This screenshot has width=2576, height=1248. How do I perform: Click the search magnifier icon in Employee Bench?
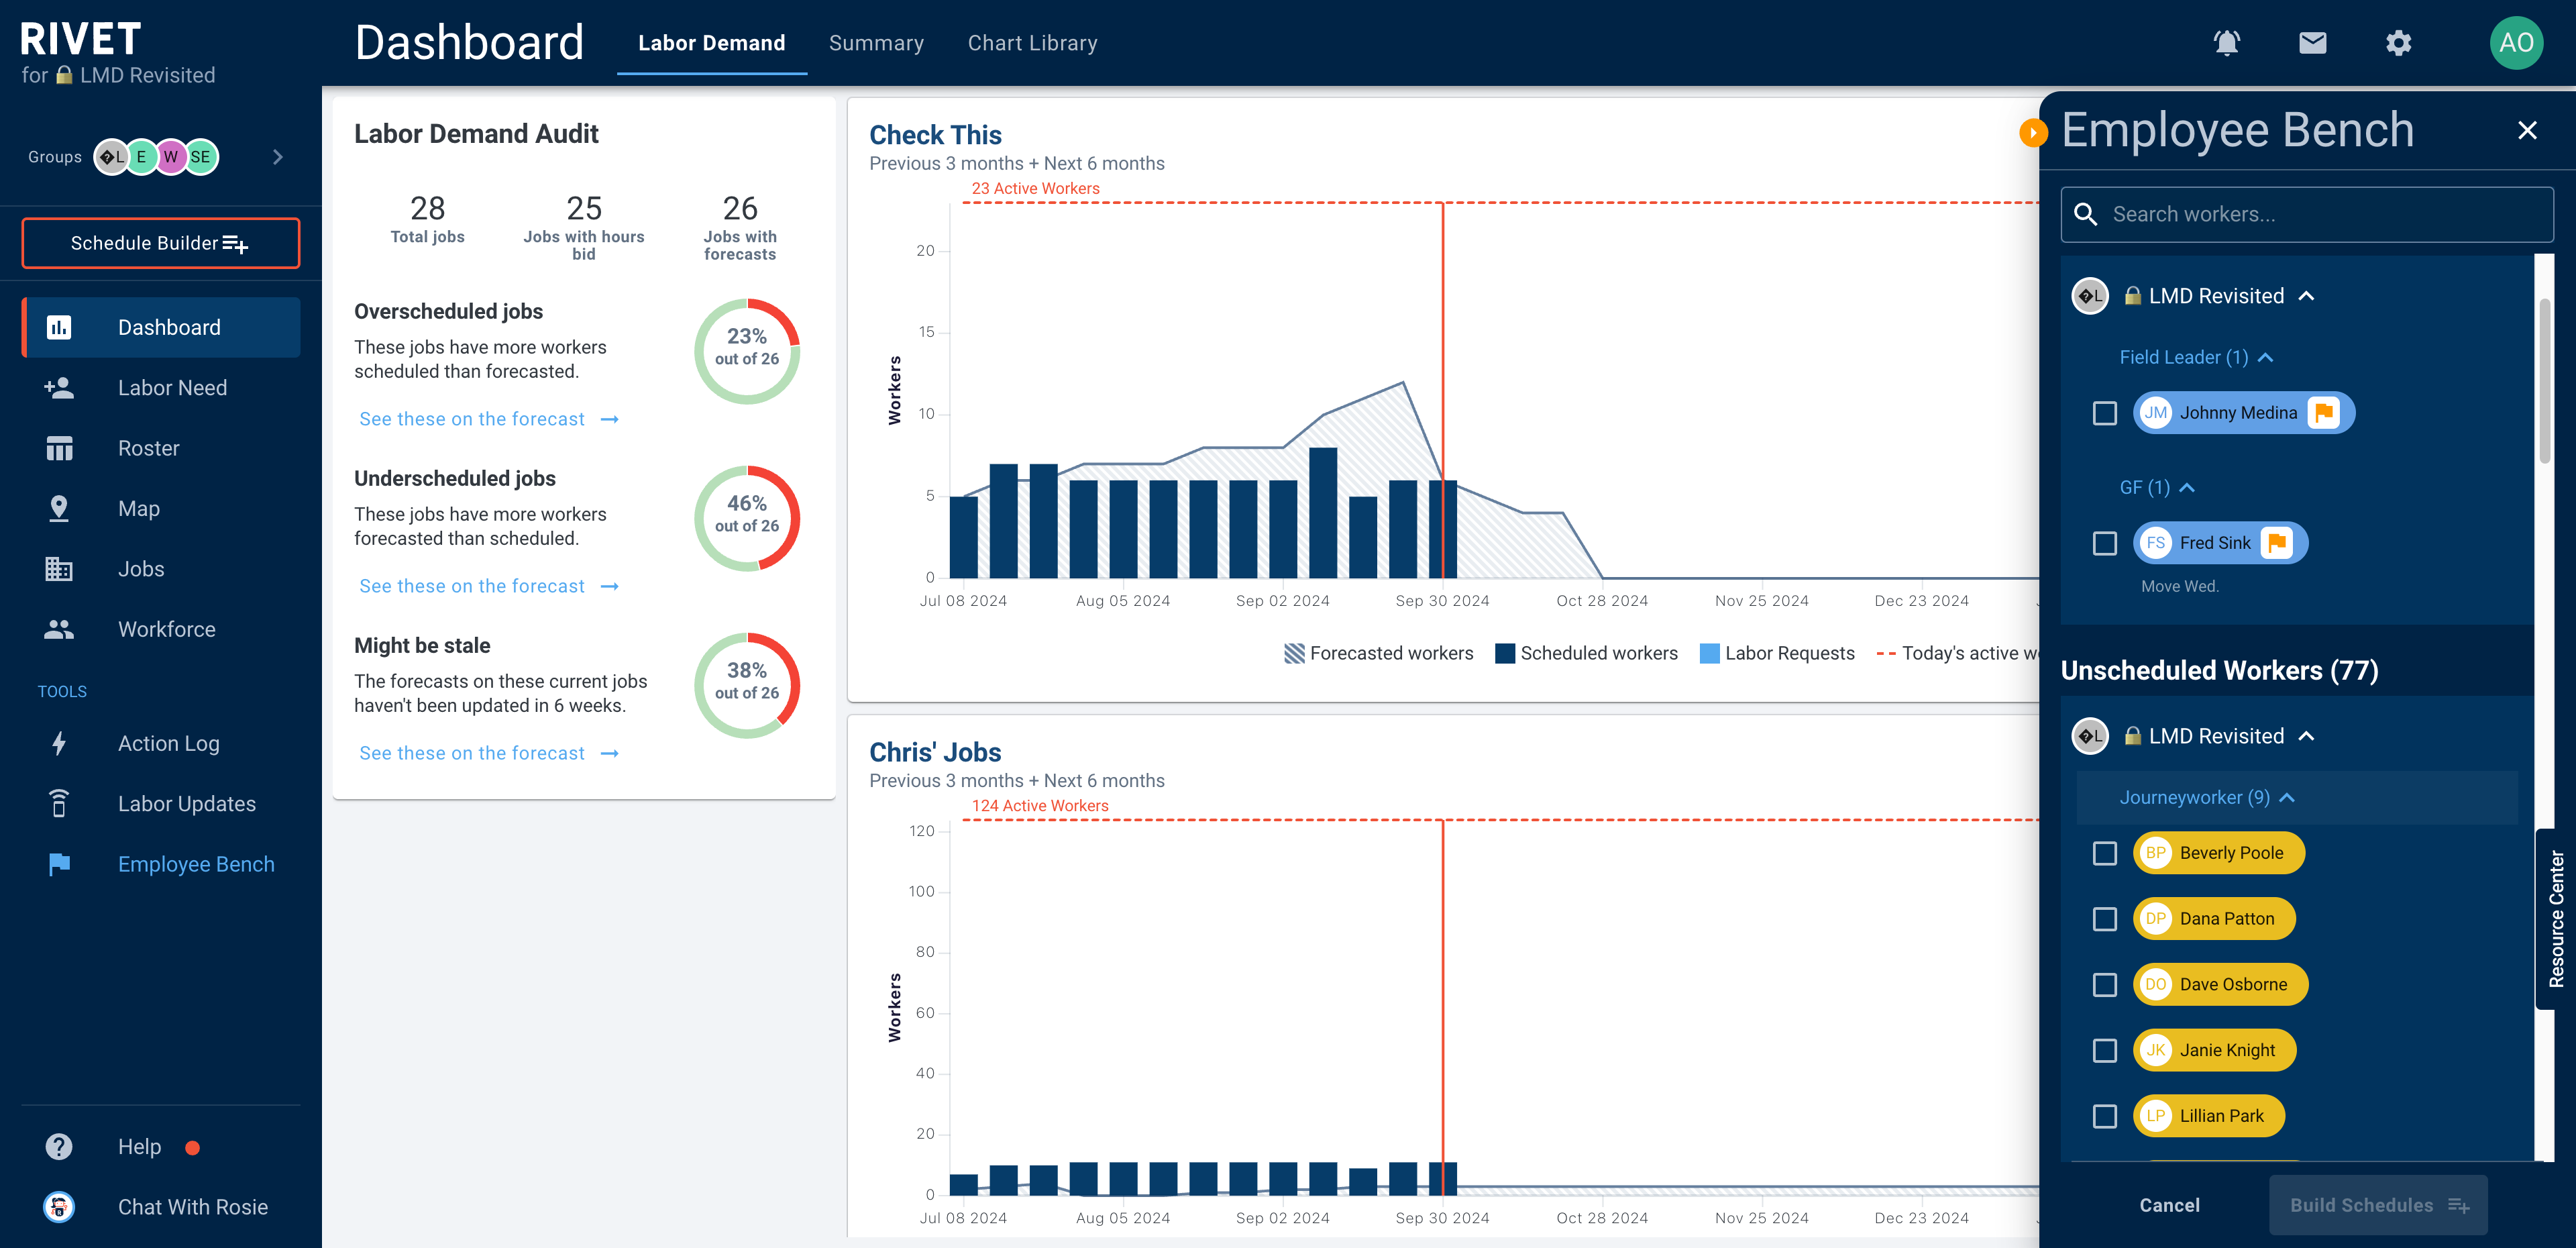pyautogui.click(x=2085, y=214)
